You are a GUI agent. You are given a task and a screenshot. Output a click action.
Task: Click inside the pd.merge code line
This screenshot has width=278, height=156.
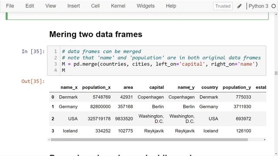pos(160,64)
